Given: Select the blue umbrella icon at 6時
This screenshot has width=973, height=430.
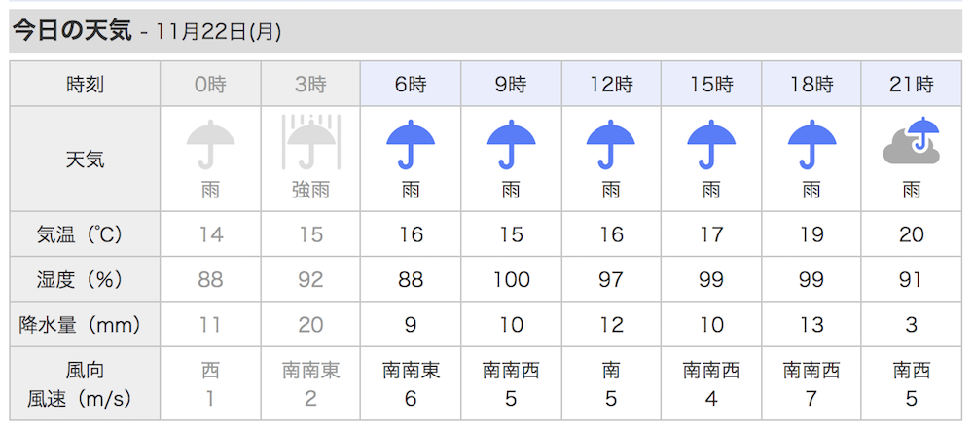Looking at the screenshot, I should coord(411,145).
